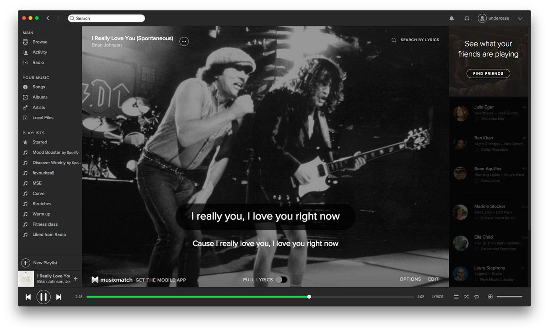Screen dimensions: 549x332
Task: Open lyrics Options
Action: tap(410, 279)
